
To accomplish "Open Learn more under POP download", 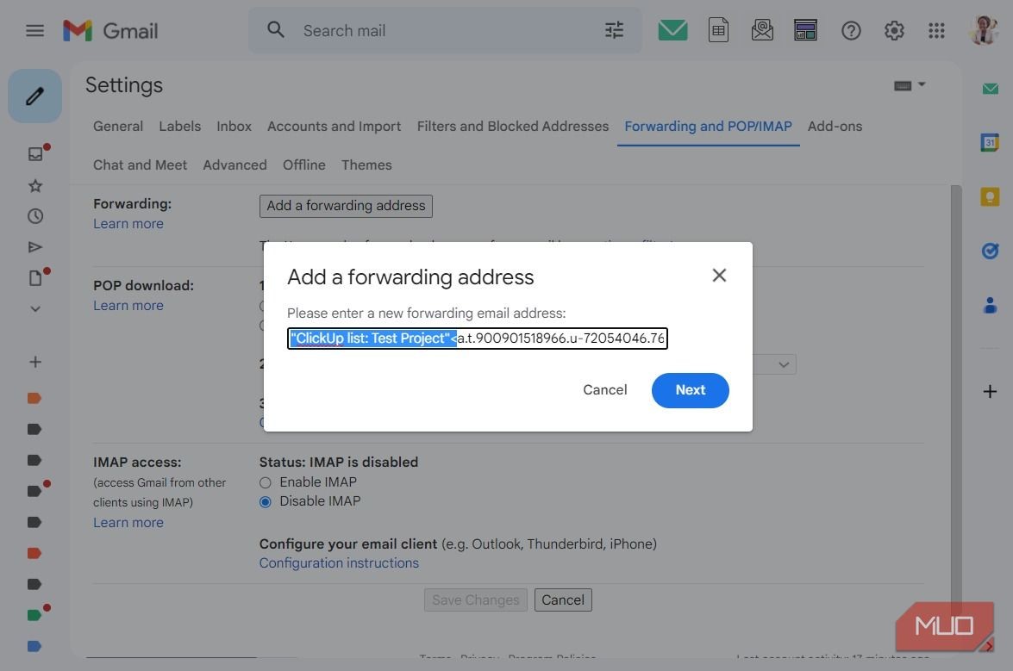I will pos(128,306).
